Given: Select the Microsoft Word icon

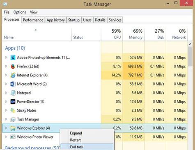Looking at the screenshot, I should [13, 84].
